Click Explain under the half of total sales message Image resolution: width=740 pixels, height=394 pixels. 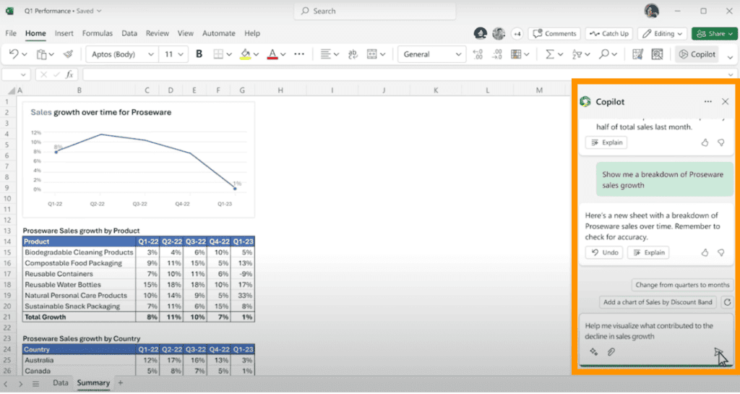point(606,142)
